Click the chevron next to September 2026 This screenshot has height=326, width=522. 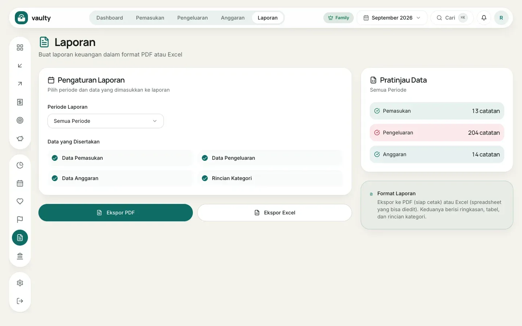(418, 18)
